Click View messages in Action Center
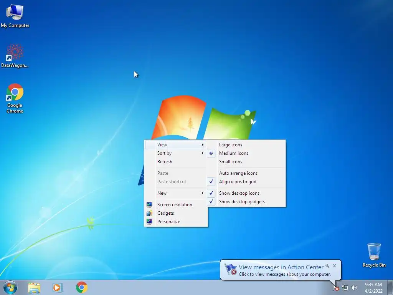 click(x=281, y=267)
